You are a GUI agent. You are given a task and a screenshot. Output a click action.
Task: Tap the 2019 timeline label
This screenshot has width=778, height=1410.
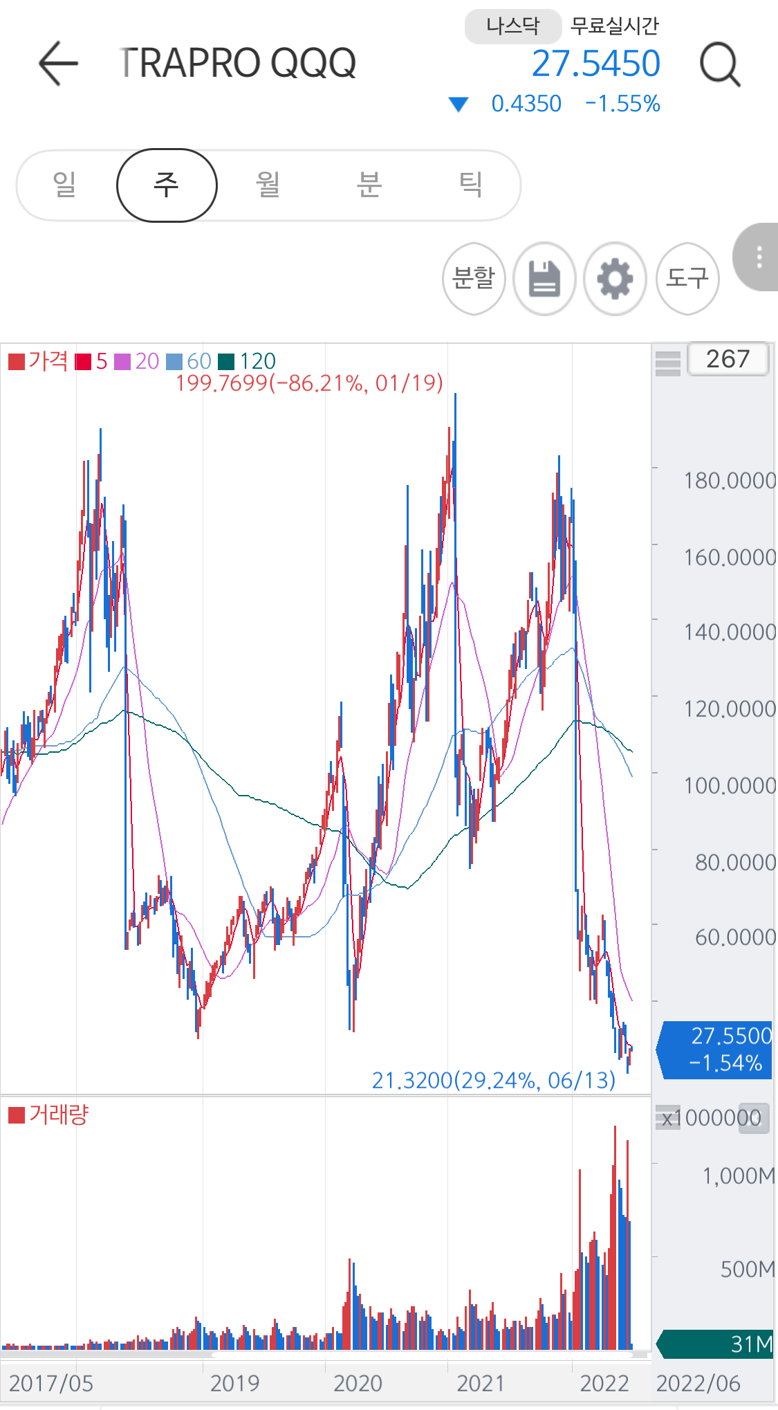point(234,1383)
